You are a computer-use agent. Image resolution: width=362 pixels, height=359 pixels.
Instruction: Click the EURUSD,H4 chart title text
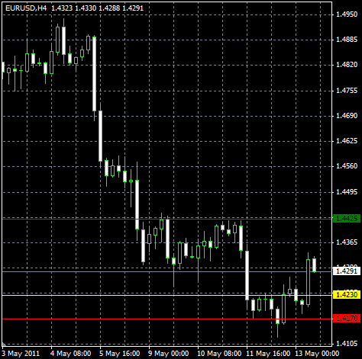[x=26, y=8]
